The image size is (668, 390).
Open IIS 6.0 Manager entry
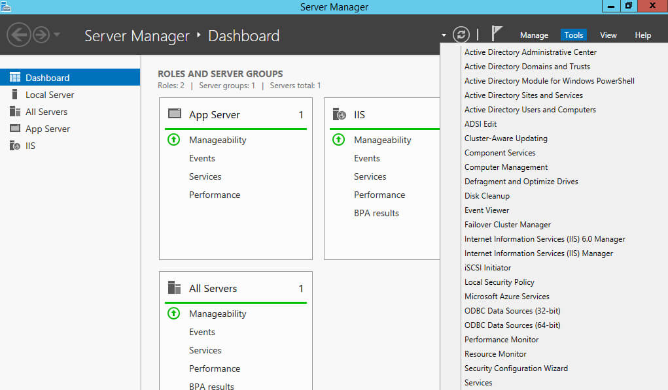click(x=544, y=239)
